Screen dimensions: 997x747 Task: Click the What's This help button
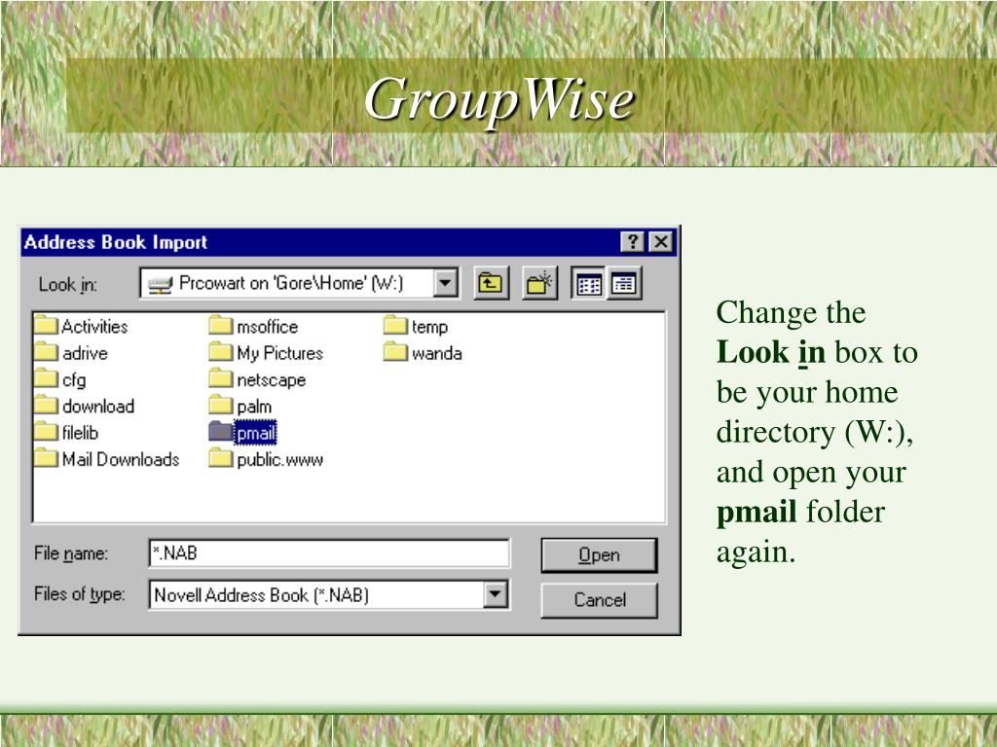(633, 242)
